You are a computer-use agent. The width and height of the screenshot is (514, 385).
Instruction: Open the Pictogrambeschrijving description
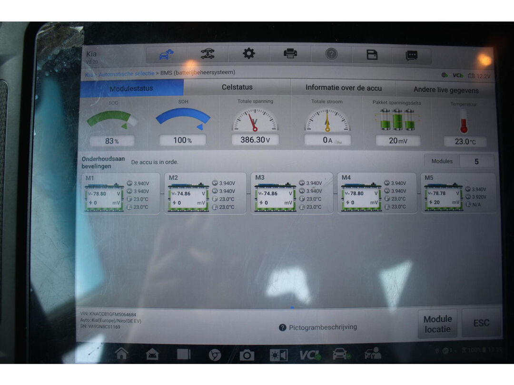coord(323,327)
